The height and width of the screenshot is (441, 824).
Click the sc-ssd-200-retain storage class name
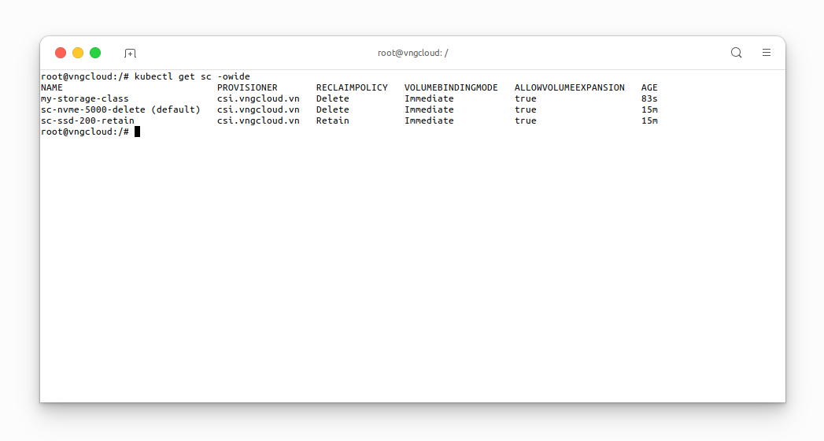(x=87, y=120)
